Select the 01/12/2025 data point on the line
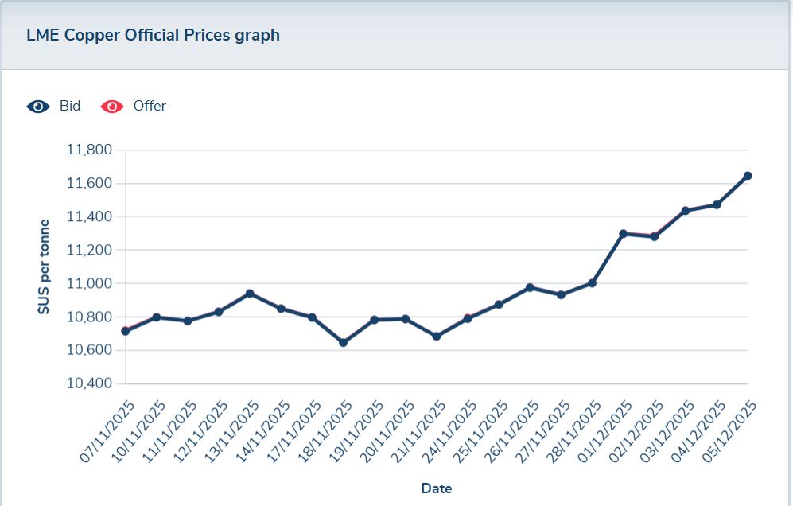The height and width of the screenshot is (506, 793). pyautogui.click(x=624, y=234)
